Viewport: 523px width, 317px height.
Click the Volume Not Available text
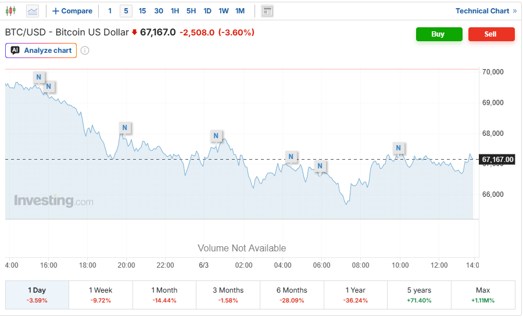pyautogui.click(x=242, y=248)
